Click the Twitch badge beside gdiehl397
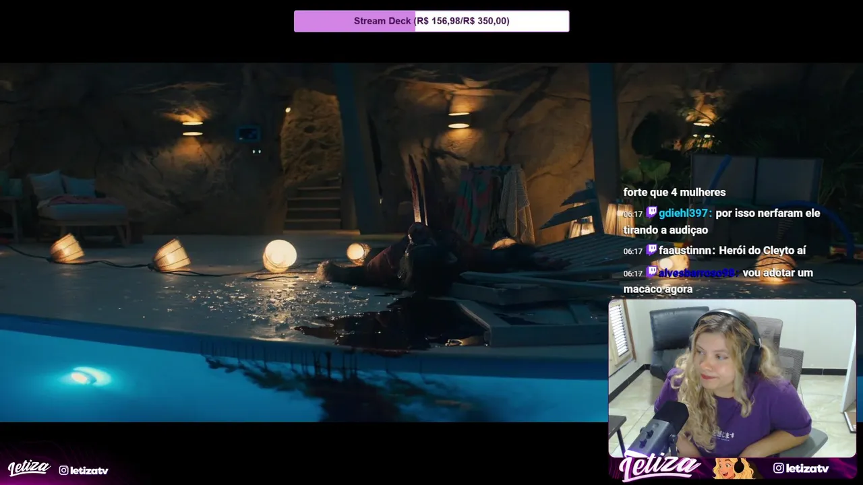This screenshot has height=485, width=863. coord(651,213)
